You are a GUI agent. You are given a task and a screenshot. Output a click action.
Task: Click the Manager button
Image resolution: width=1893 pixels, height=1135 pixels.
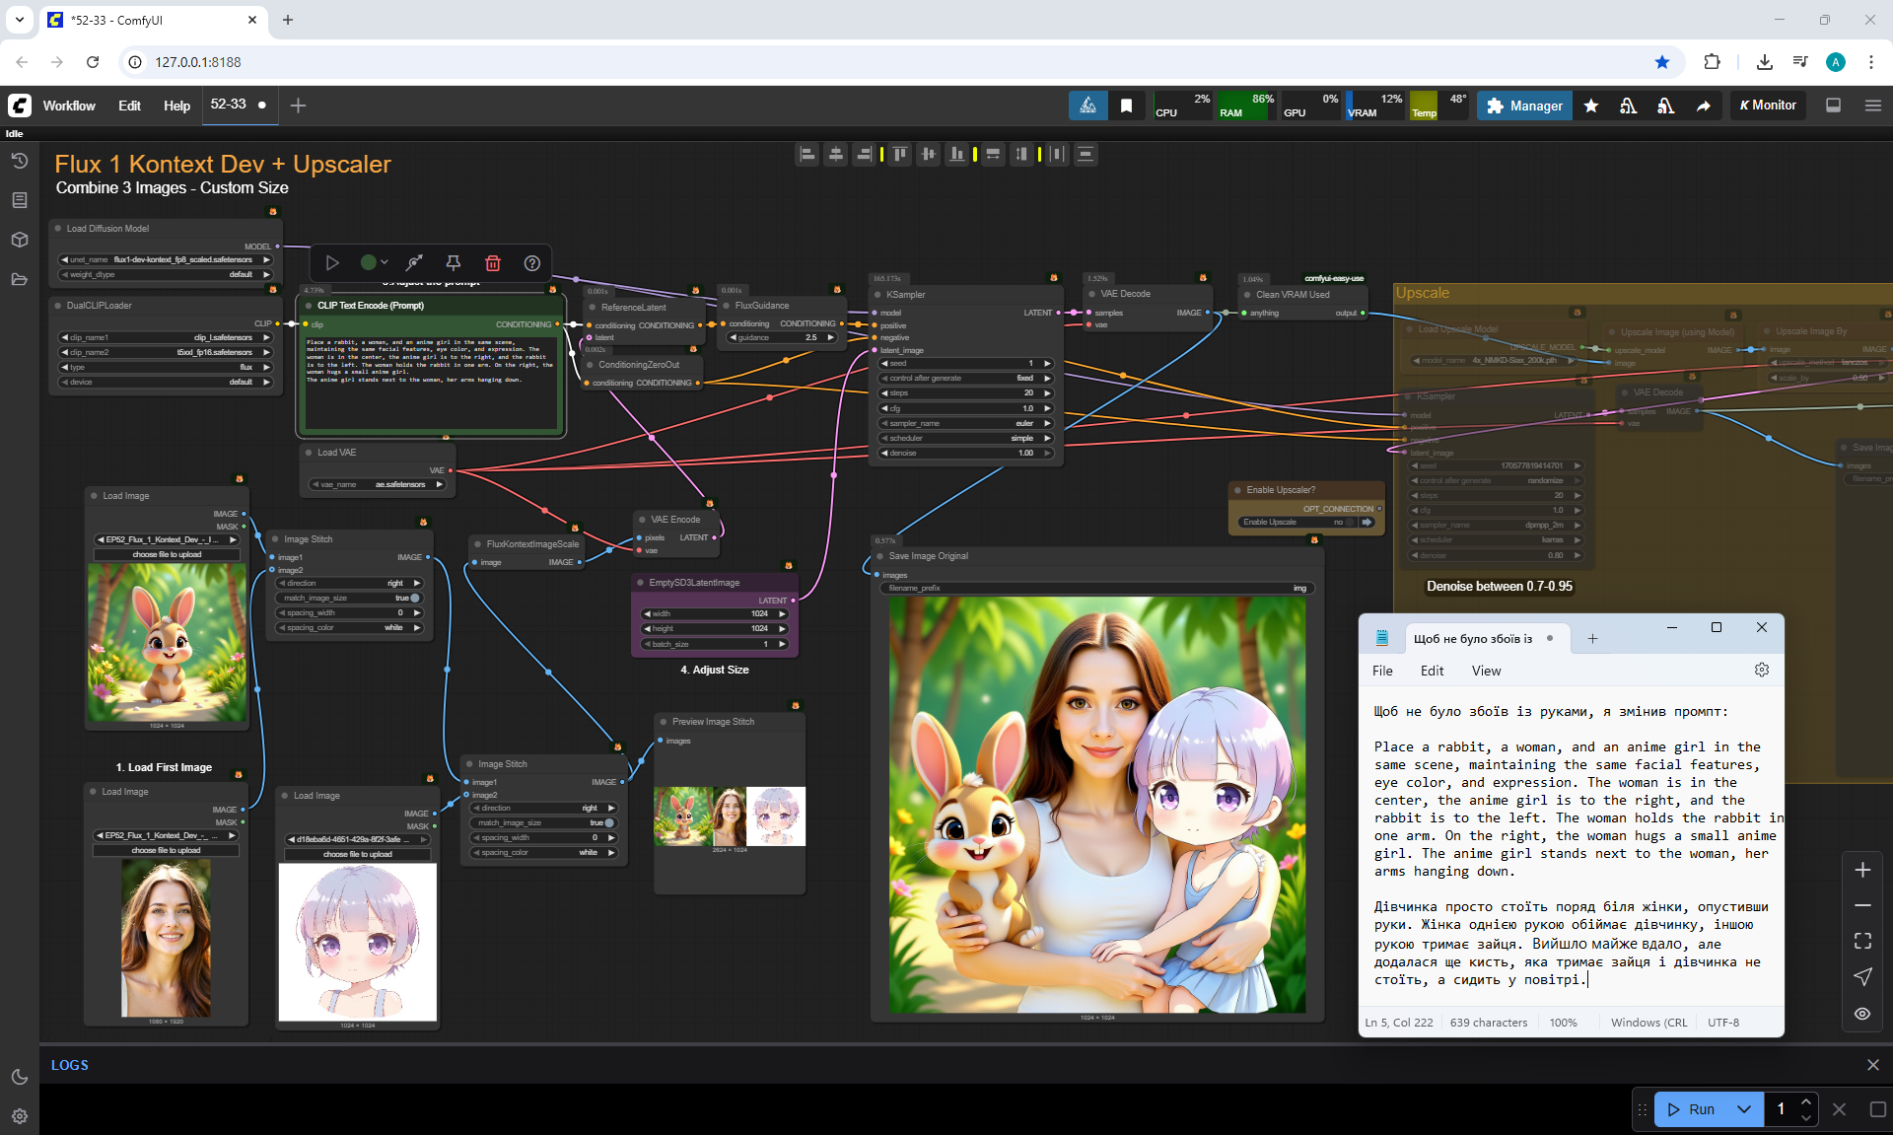tap(1524, 106)
